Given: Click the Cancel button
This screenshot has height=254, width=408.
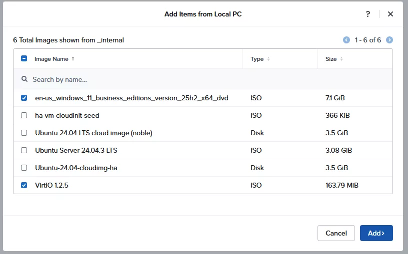Looking at the screenshot, I should (336, 233).
